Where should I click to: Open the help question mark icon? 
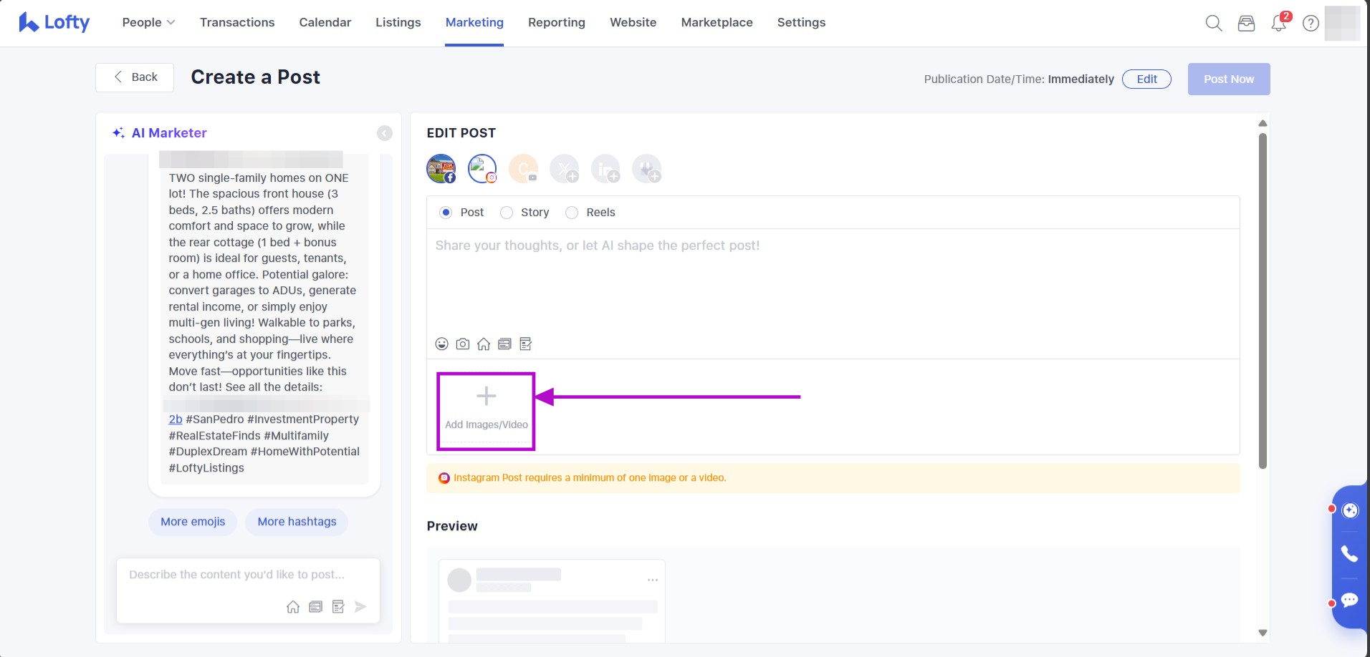pos(1311,23)
